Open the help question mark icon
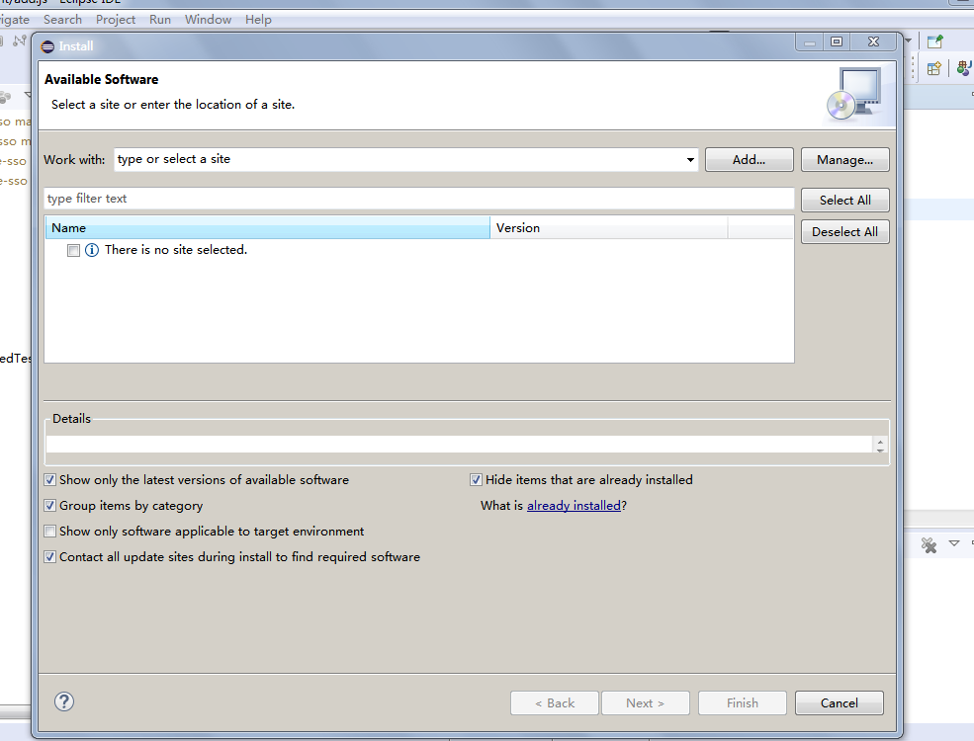Image resolution: width=974 pixels, height=741 pixels. tap(64, 701)
